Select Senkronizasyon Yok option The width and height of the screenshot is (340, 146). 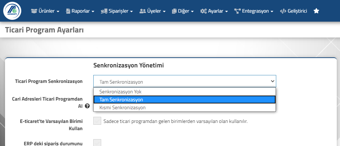click(184, 92)
